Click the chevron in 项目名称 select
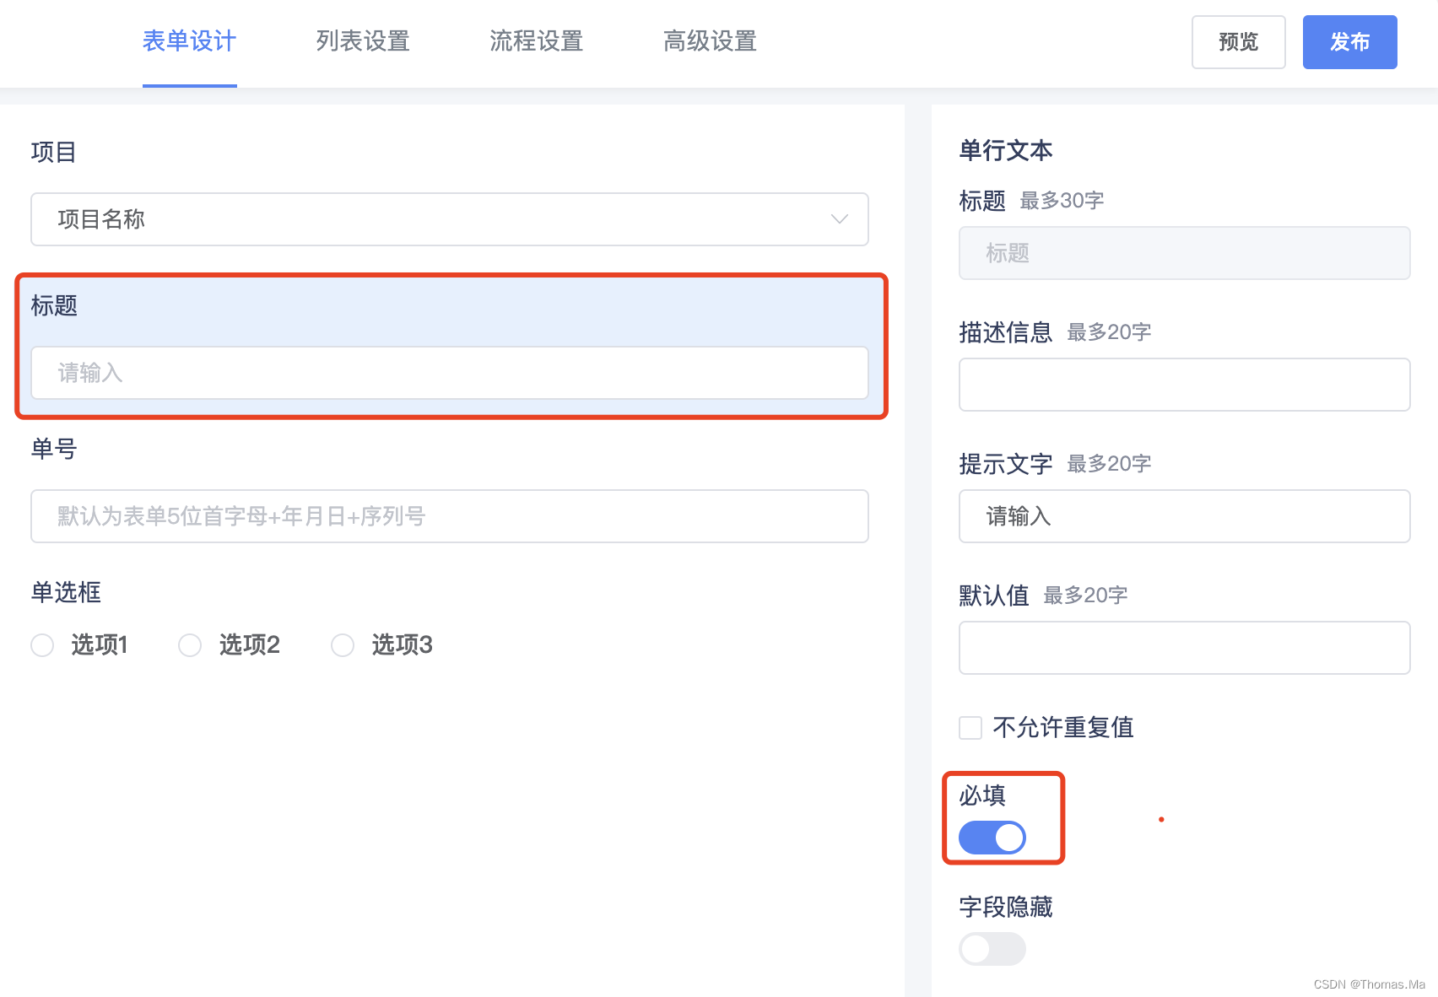Image resolution: width=1438 pixels, height=997 pixels. point(839,219)
